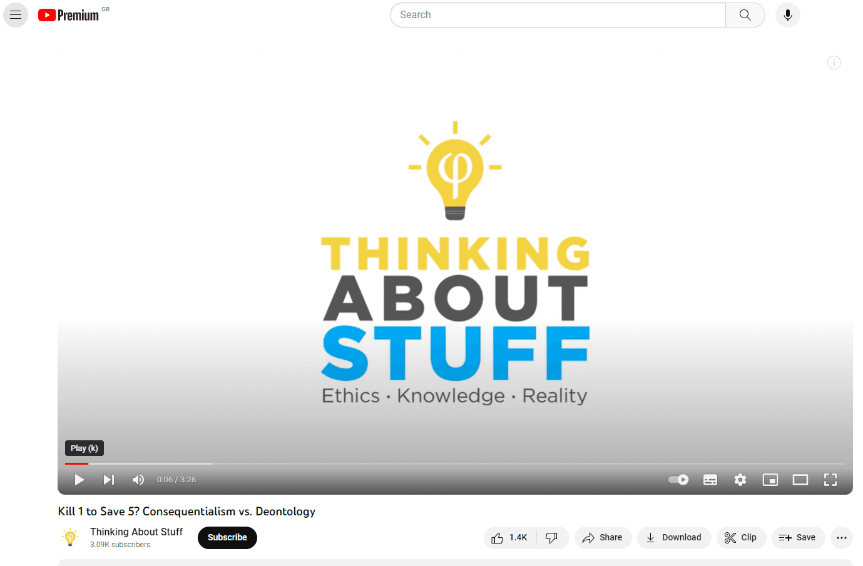Seek along the red video progress bar
The width and height of the screenshot is (863, 566).
click(455, 463)
